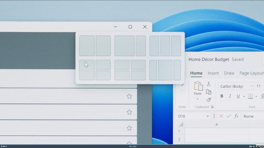Screen dimensions: 264x148
Task: Snap to left zone of three equal columns
Action: click(154, 46)
